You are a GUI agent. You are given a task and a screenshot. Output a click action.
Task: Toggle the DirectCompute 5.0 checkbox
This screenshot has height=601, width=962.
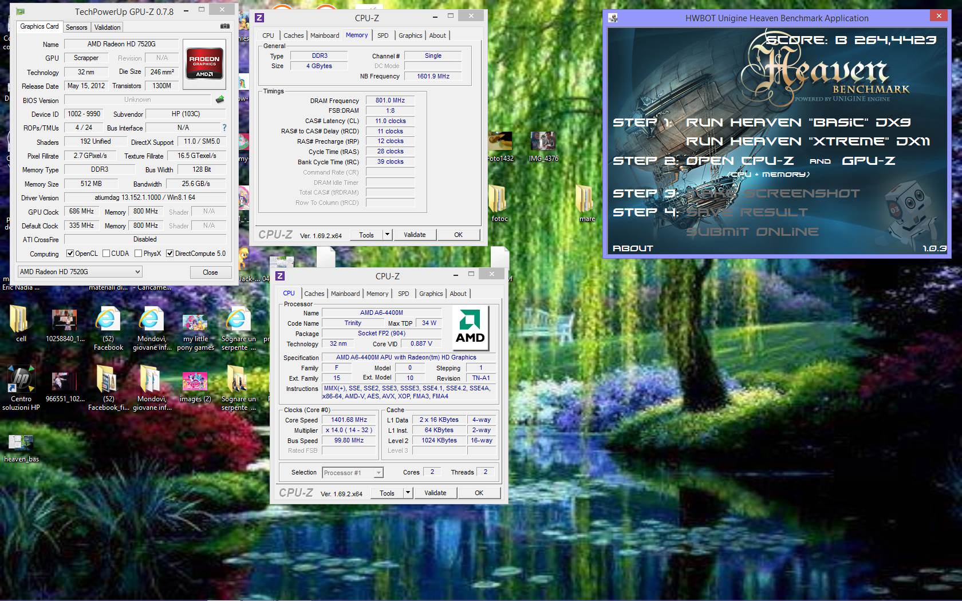click(169, 254)
